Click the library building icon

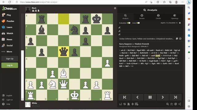171,104
